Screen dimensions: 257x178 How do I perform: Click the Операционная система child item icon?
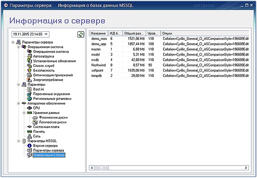click(x=29, y=52)
